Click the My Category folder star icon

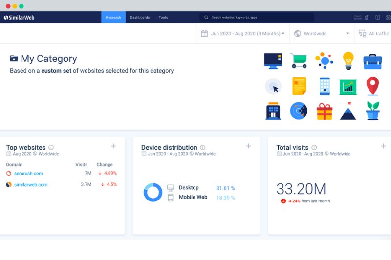[x=14, y=59]
